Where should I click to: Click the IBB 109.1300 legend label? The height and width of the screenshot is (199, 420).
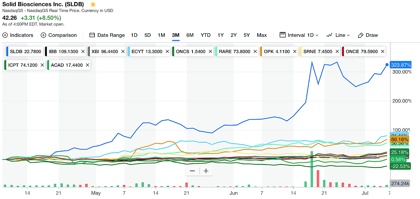(x=64, y=51)
